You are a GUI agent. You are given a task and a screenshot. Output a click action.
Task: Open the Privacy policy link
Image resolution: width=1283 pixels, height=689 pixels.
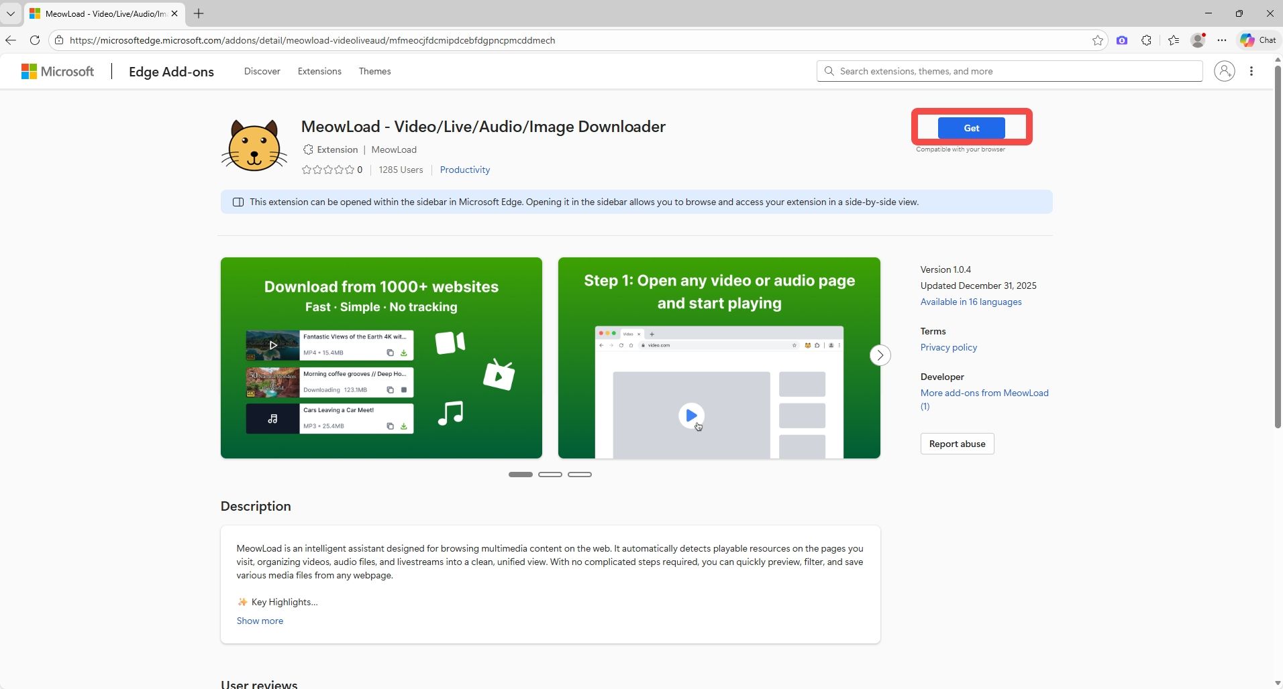point(948,347)
